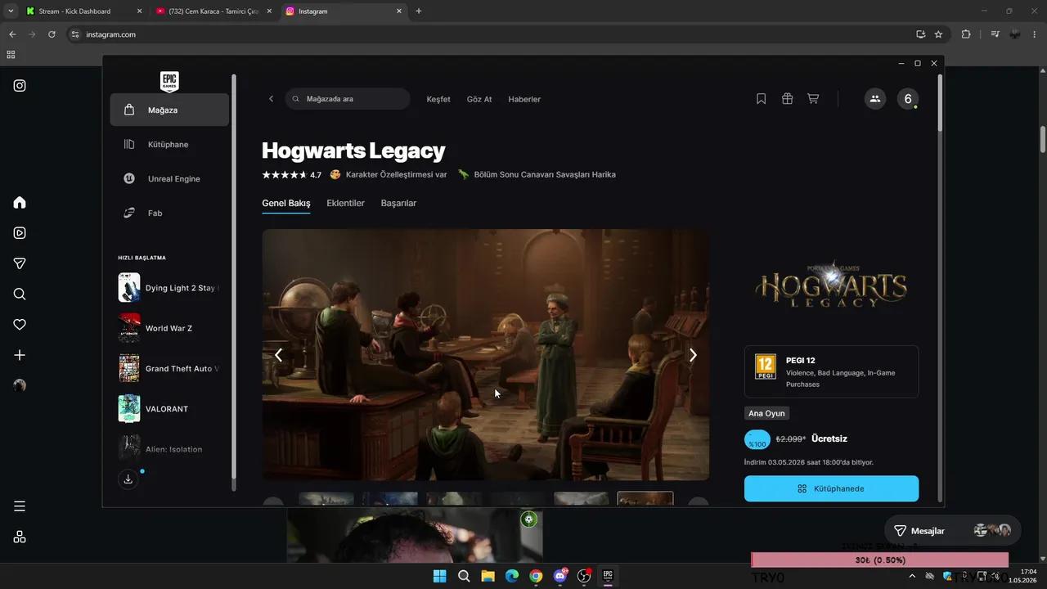Open the friends list icon
This screenshot has height=589, width=1047.
point(875,99)
